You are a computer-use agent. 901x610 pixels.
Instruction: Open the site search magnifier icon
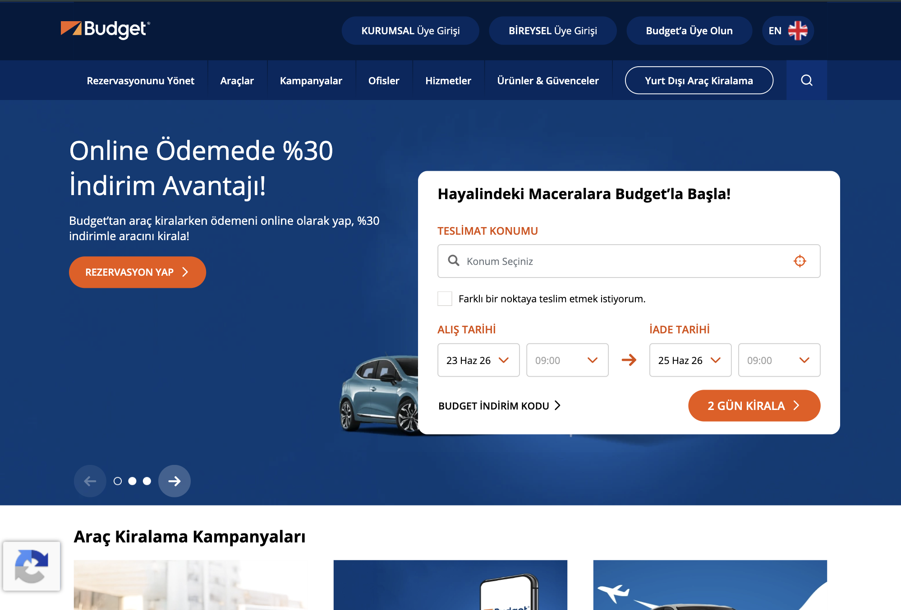click(806, 80)
